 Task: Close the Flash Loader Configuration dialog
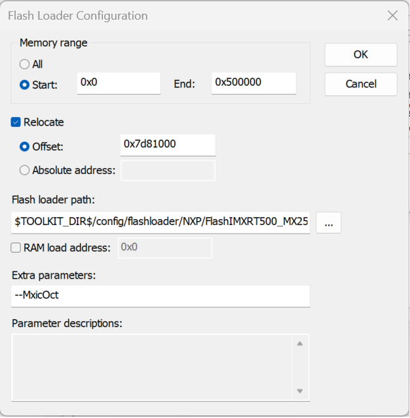392,16
